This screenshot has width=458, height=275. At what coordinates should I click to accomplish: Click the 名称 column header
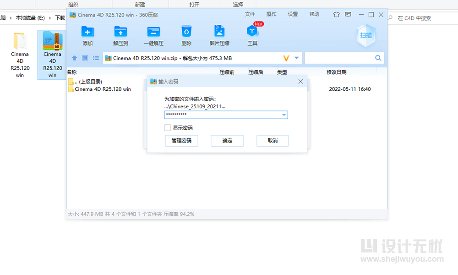click(72, 72)
